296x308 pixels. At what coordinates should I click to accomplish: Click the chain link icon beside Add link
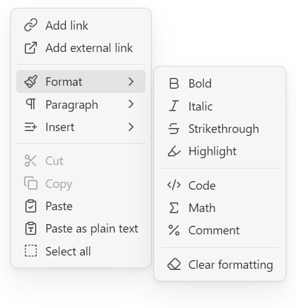[x=31, y=25]
